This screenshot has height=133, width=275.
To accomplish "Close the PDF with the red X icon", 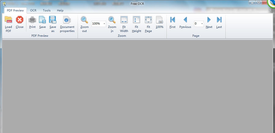I will [x=20, y=19].
